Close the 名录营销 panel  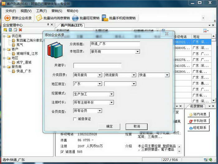(213, 106)
